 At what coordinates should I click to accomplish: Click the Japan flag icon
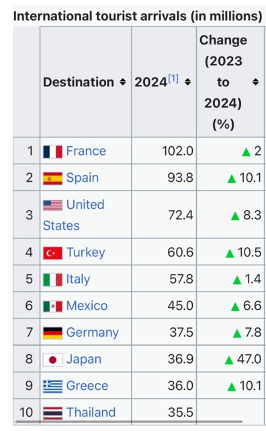[x=52, y=360]
